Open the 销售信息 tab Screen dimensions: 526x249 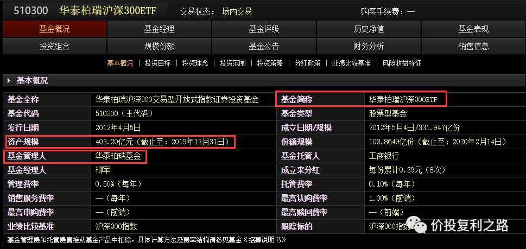473,46
